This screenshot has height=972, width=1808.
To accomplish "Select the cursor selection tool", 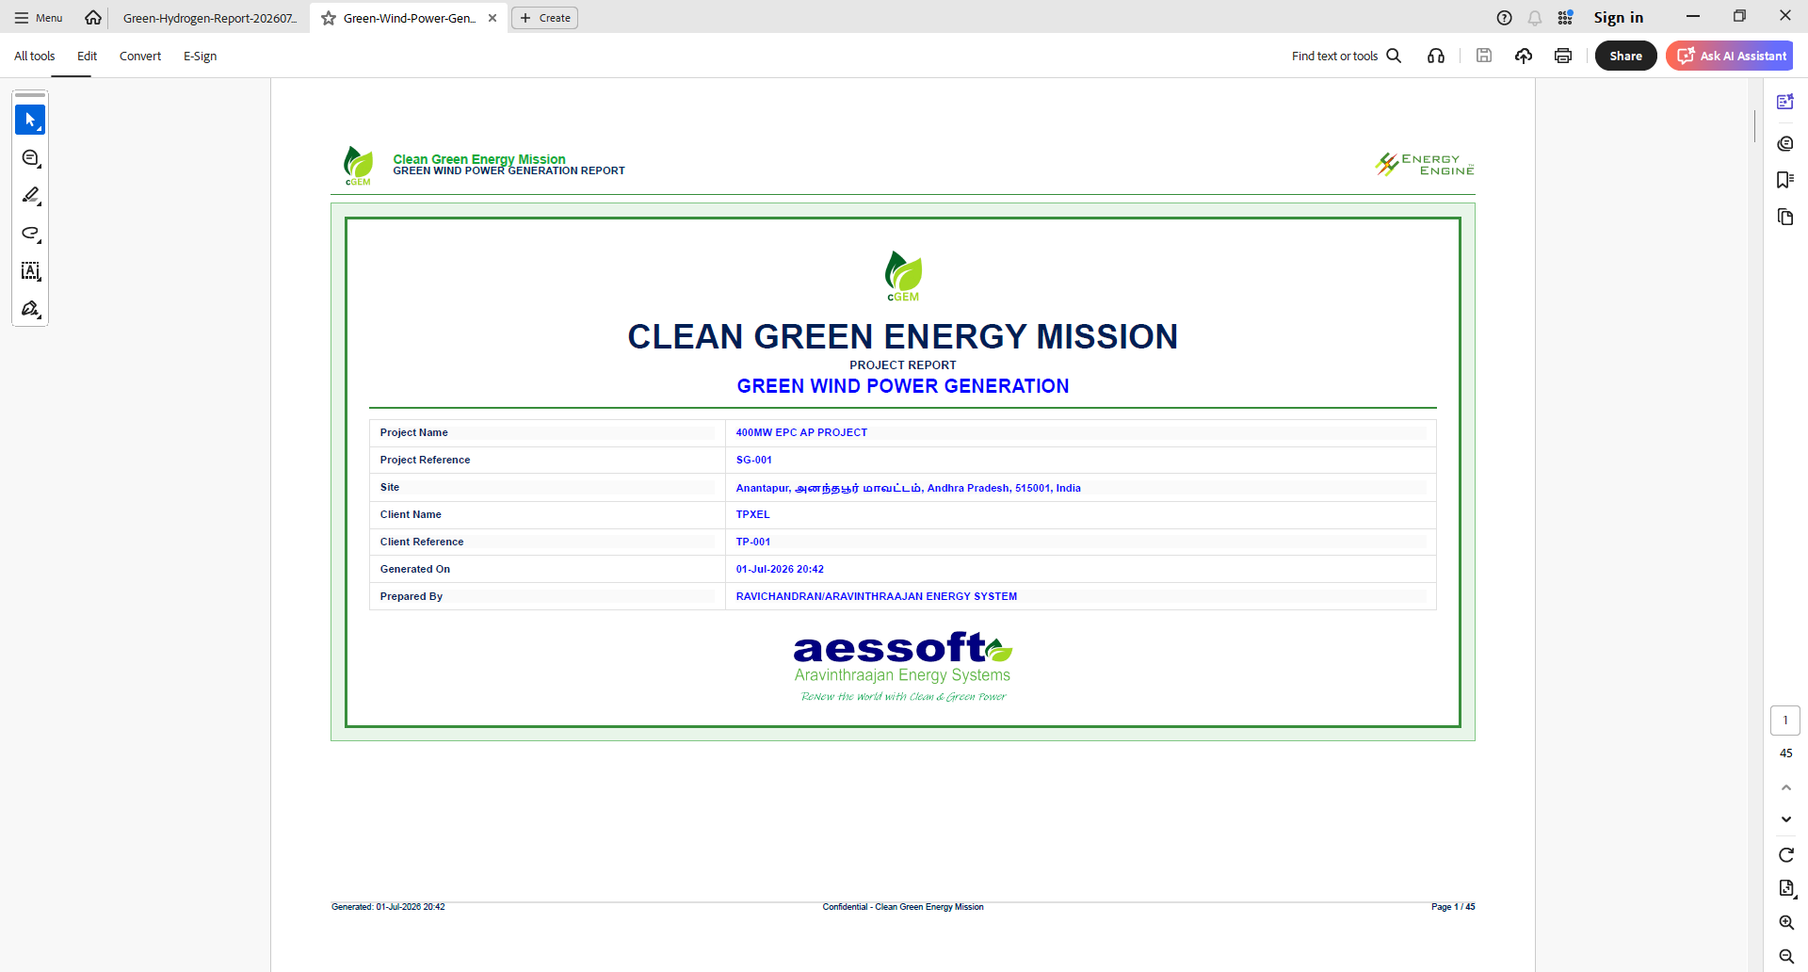I will pyautogui.click(x=30, y=120).
